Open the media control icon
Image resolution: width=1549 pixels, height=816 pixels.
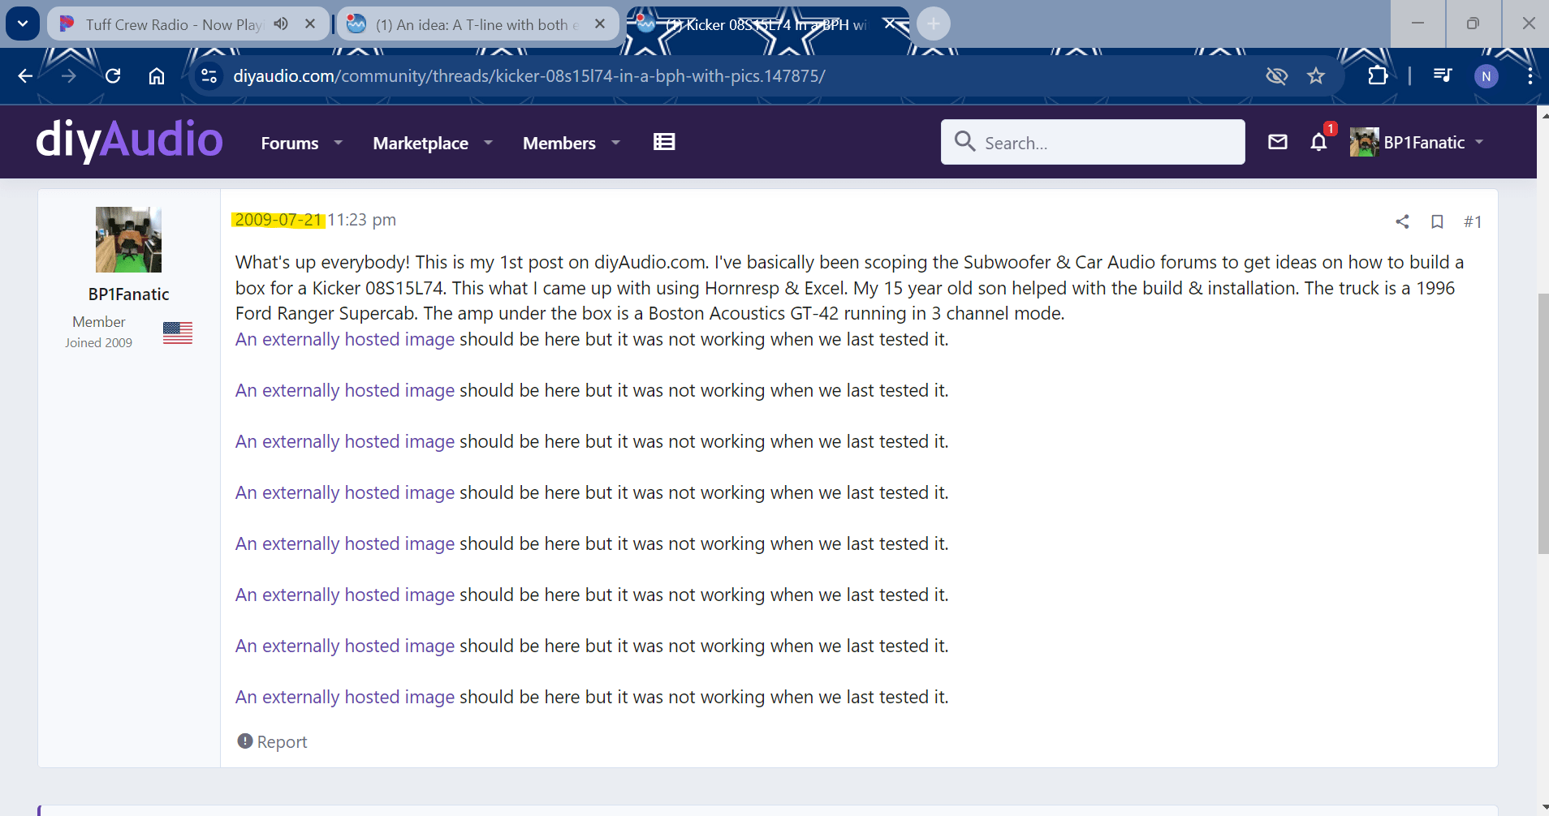[1443, 76]
